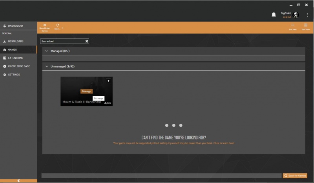The image size is (314, 183).
Task: Select Mount & Blade II: Bannerlord thumbnail
Action: pos(86,91)
